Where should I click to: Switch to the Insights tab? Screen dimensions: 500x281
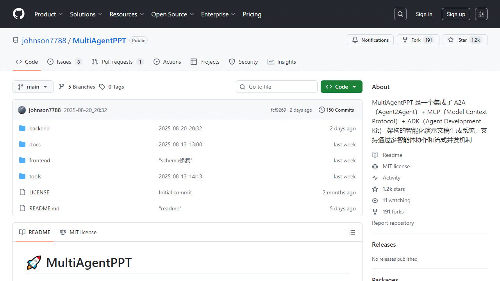[x=282, y=62]
